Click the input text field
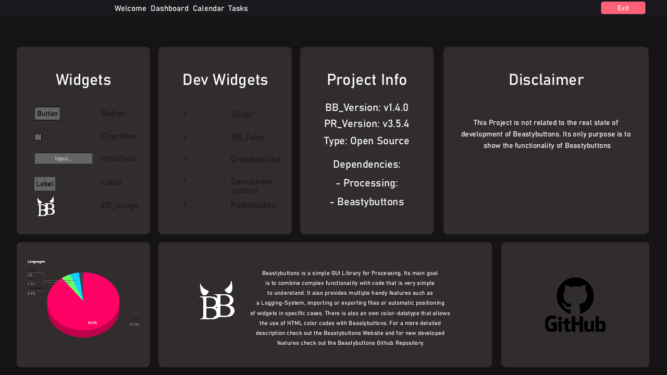The width and height of the screenshot is (667, 375). pyautogui.click(x=64, y=158)
